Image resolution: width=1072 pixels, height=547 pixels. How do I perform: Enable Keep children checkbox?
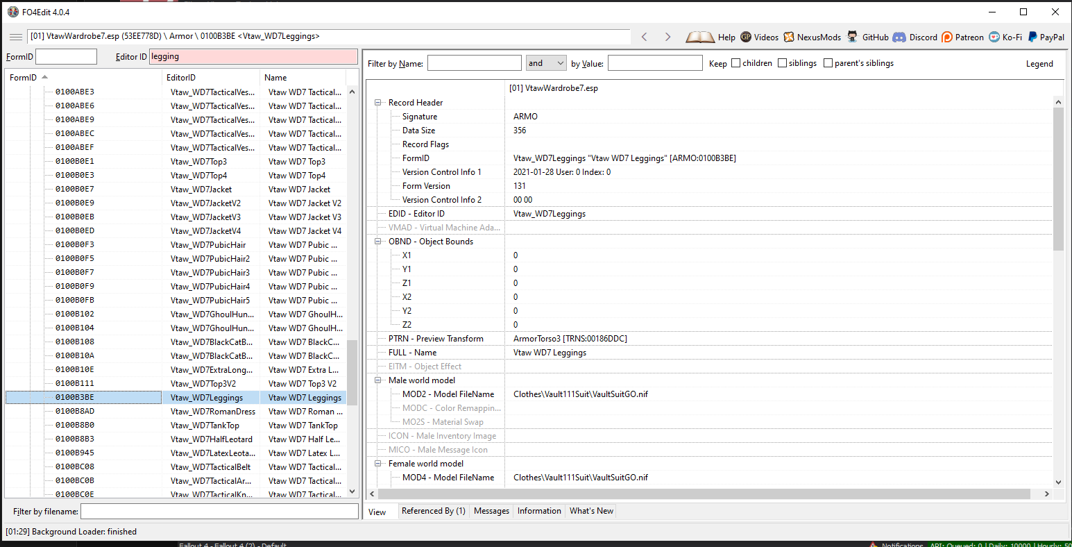(736, 63)
